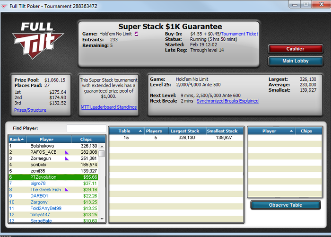Click the Full Tilt title bar icon
The image size is (331, 237).
[4, 6]
